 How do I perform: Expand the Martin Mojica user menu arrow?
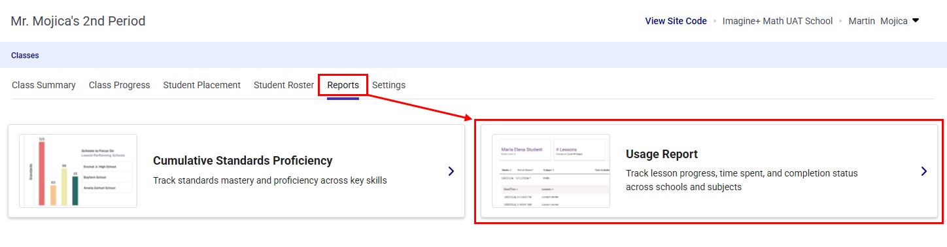coord(916,20)
